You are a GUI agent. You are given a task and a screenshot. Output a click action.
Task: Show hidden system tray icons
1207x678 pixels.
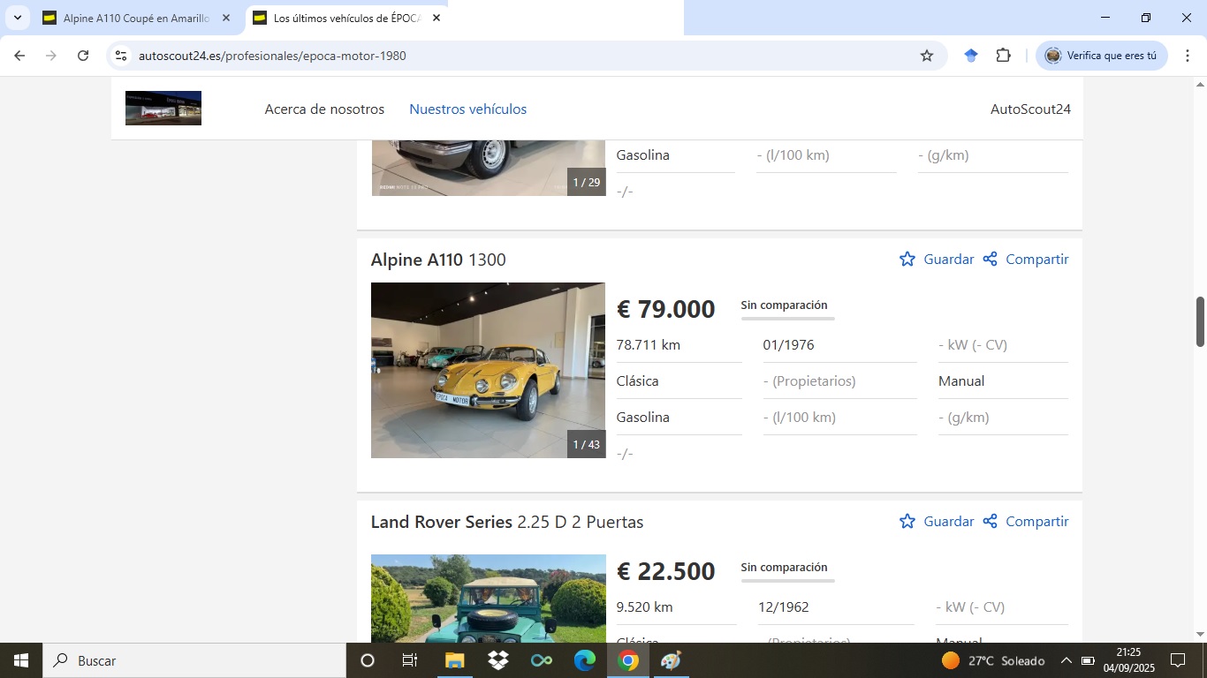1067,660
